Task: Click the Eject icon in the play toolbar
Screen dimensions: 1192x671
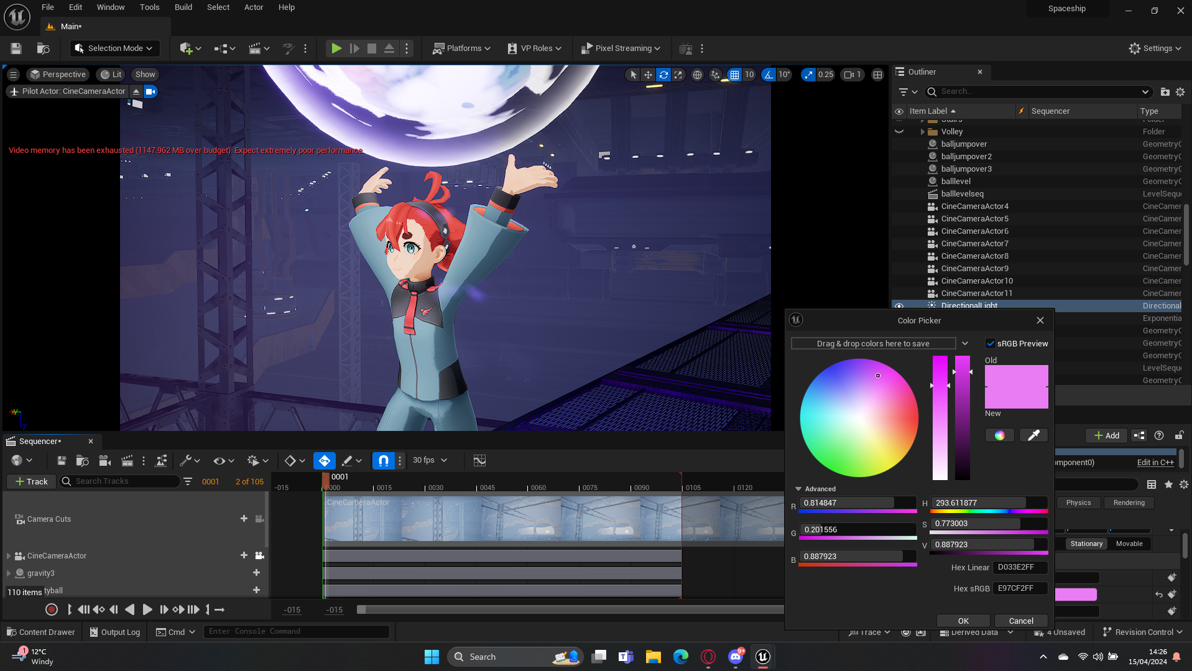Action: [389, 49]
